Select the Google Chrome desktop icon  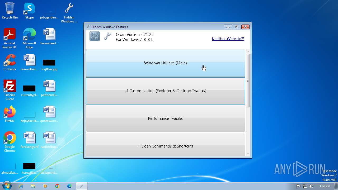tap(10, 142)
